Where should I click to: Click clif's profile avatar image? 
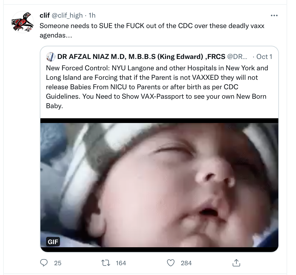pos(22,22)
